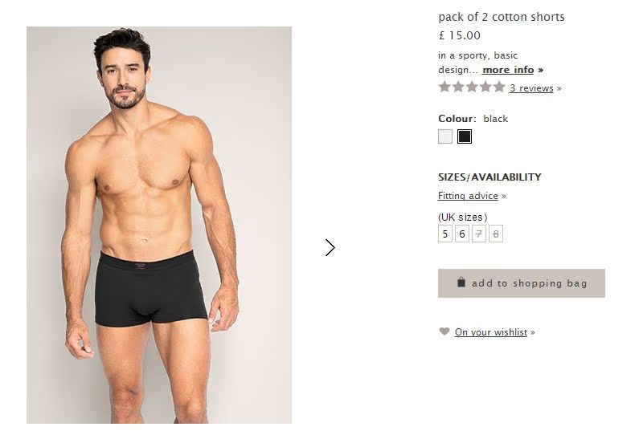Image resolution: width=639 pixels, height=435 pixels.
Task: Click the first rating star
Action: tap(444, 87)
